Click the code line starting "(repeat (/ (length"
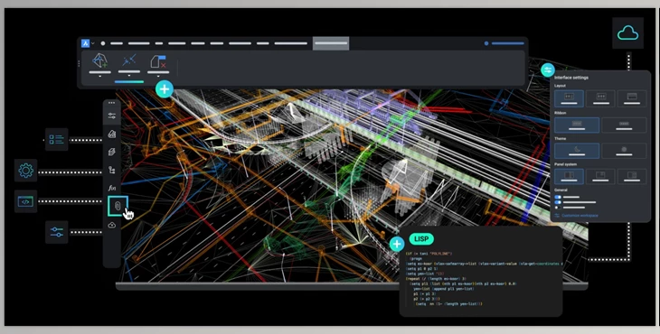660x334 pixels. 436,279
